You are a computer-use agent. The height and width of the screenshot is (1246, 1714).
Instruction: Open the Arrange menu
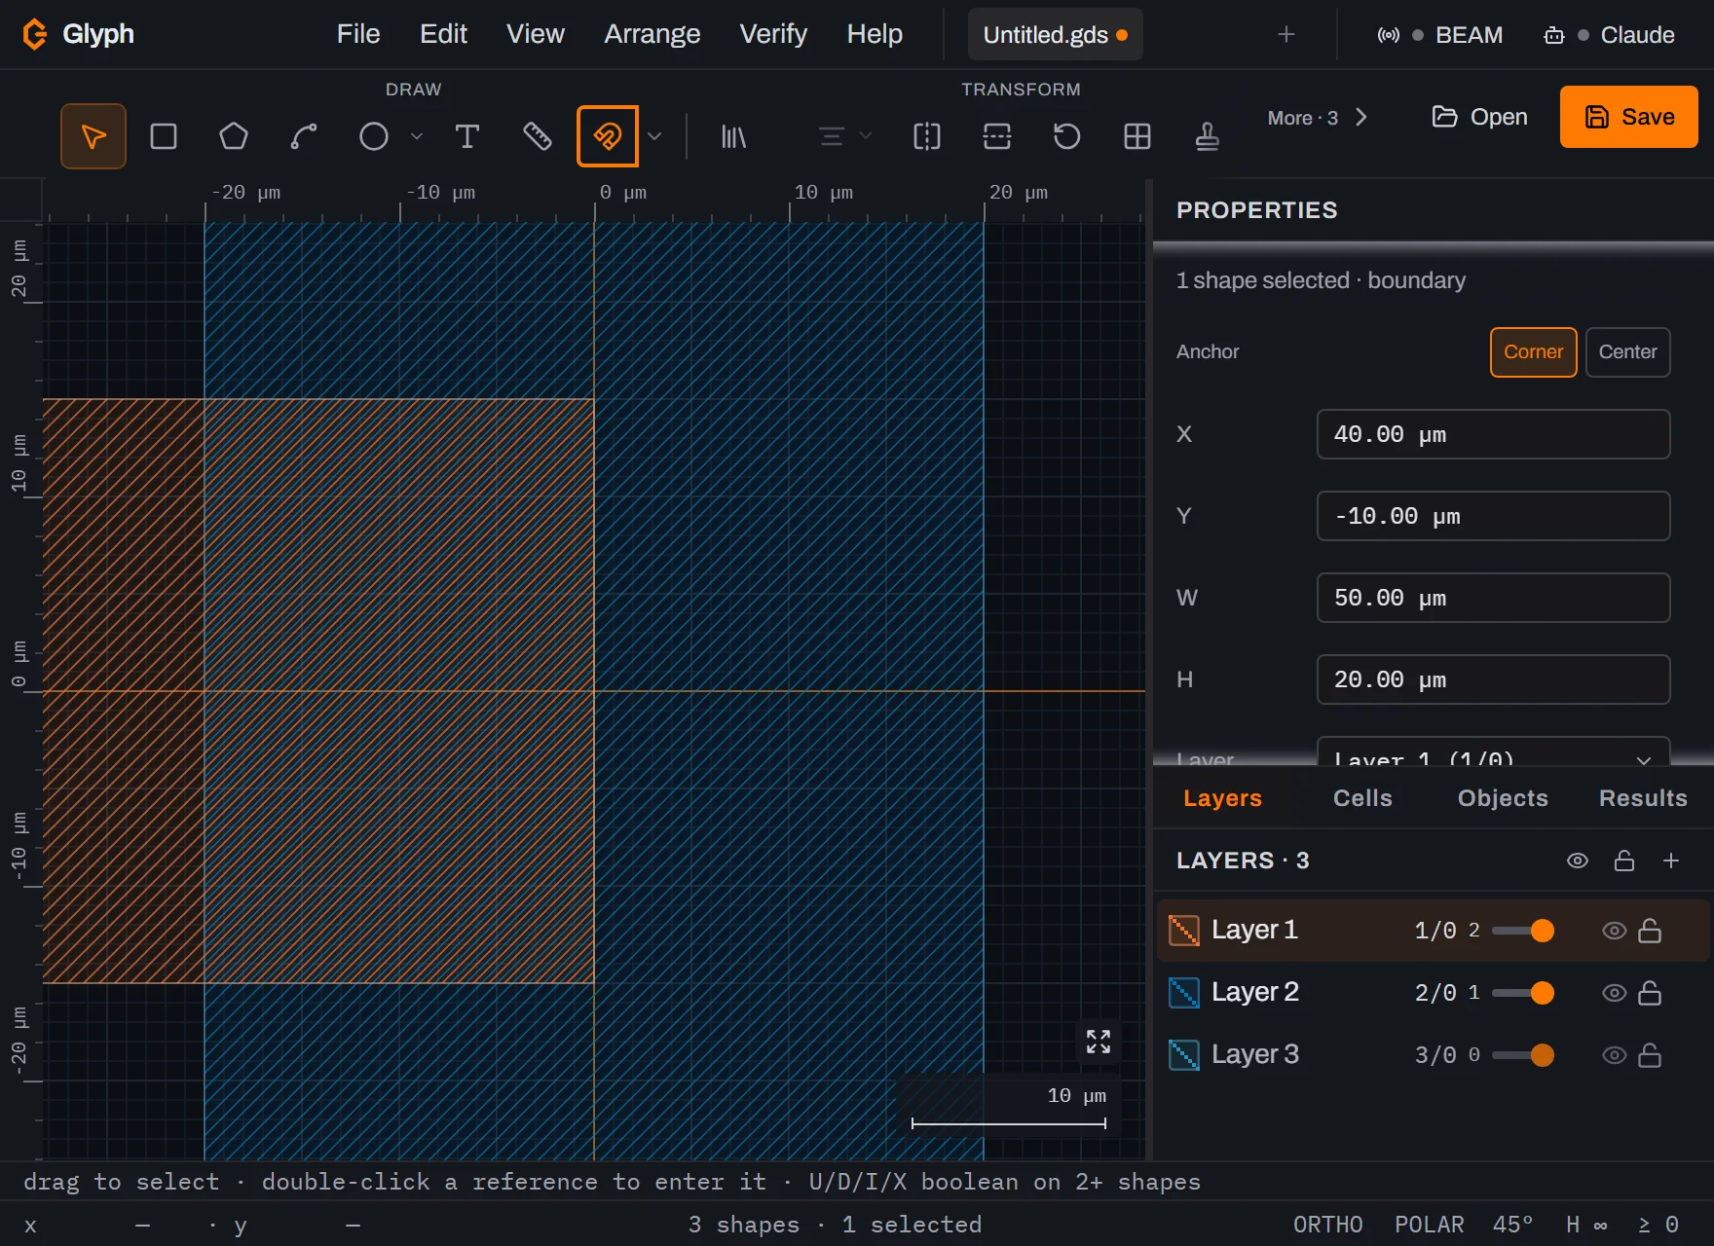pos(652,34)
